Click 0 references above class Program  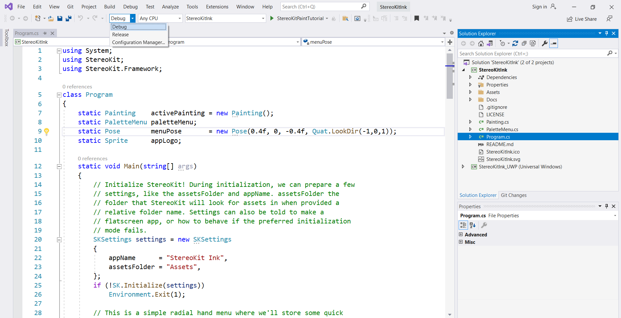[x=77, y=87]
